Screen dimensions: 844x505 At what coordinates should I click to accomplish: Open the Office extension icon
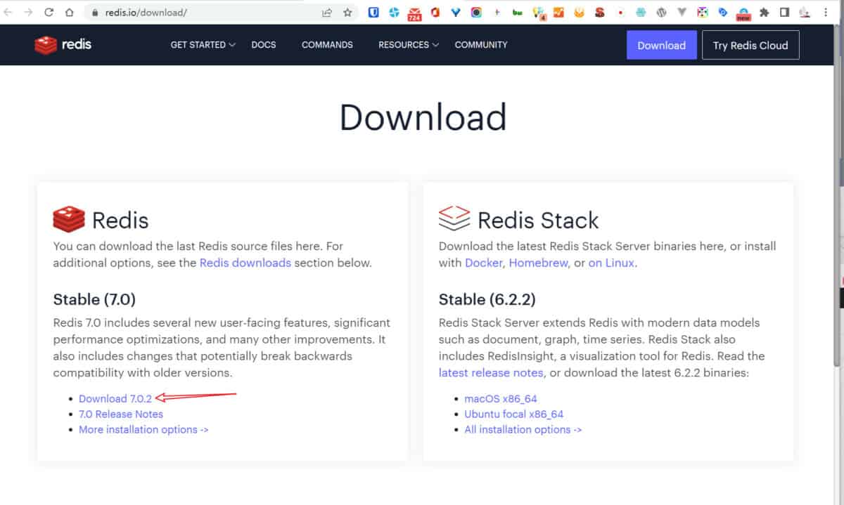point(435,13)
